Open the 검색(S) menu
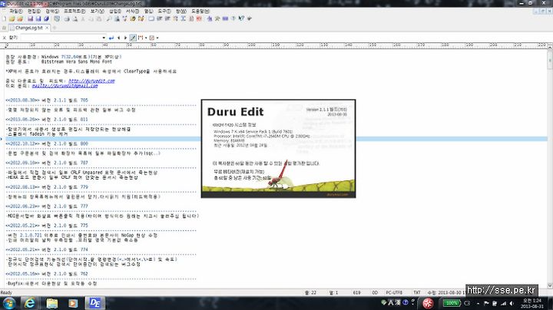Viewport: 553px width, 310px height. pos(52,12)
